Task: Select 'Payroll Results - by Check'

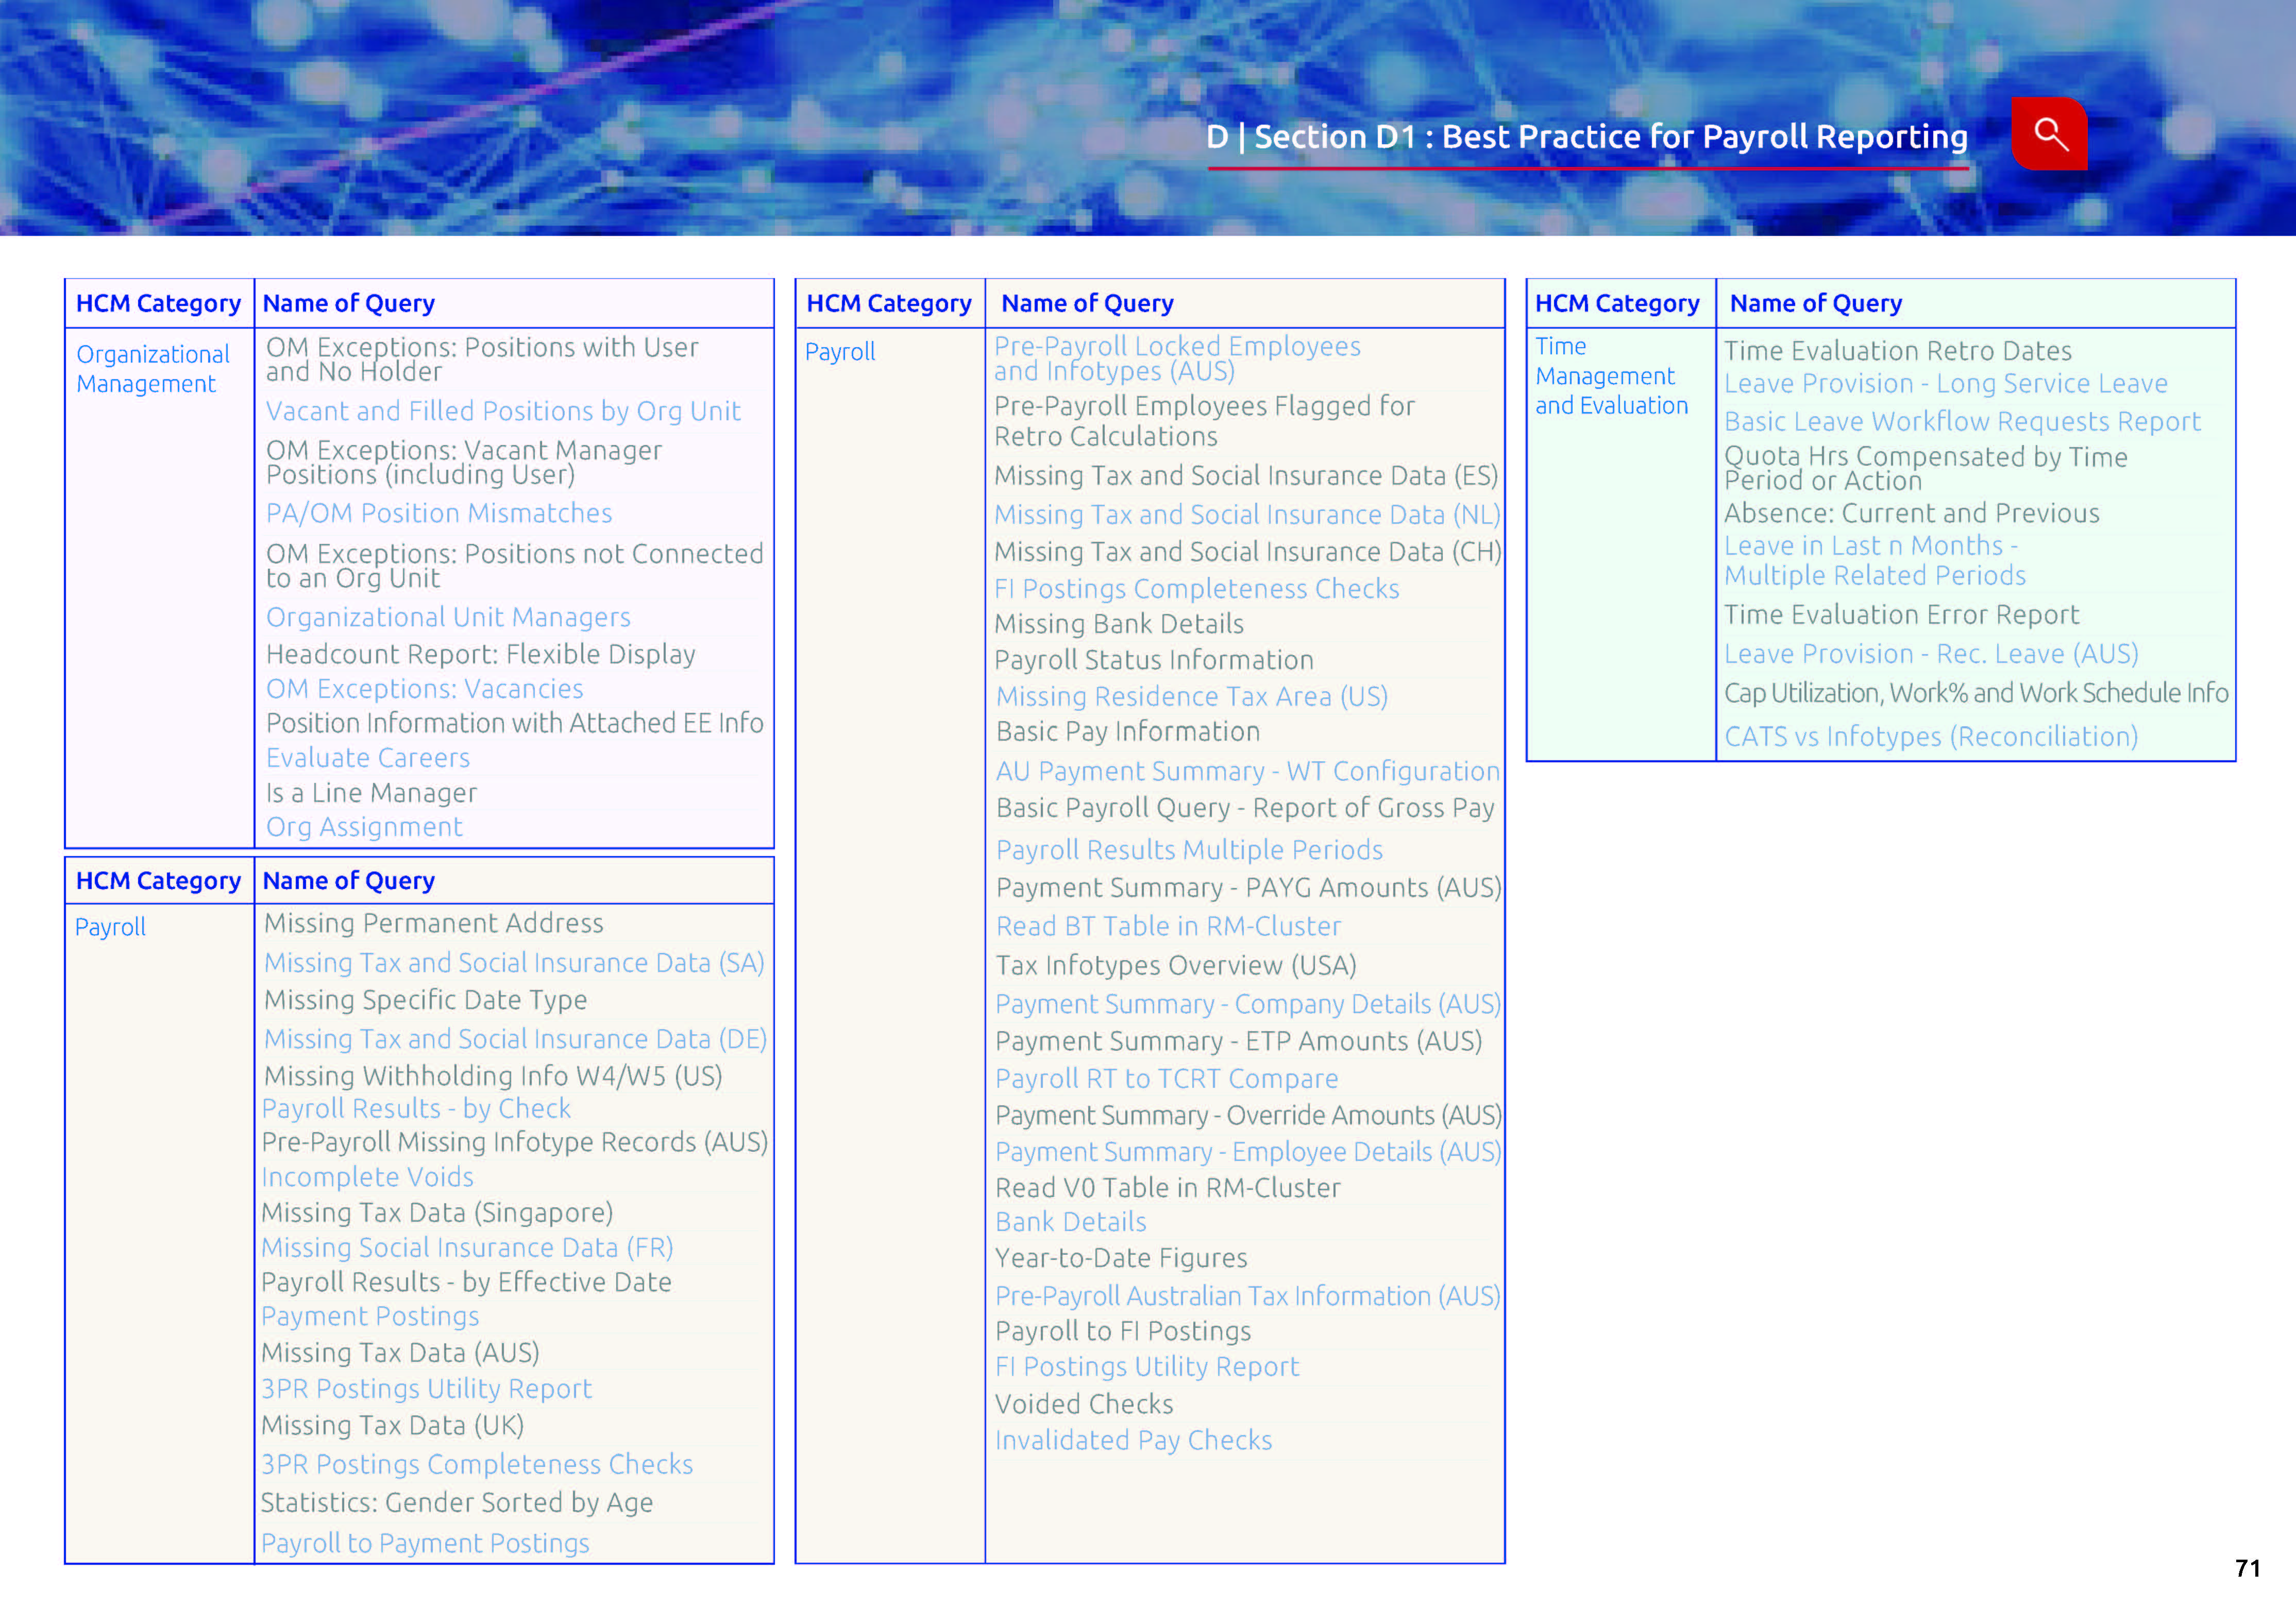Action: (416, 1108)
